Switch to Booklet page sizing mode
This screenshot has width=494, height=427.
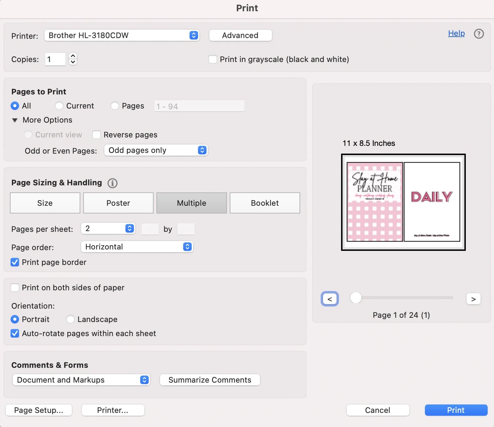pyautogui.click(x=265, y=203)
